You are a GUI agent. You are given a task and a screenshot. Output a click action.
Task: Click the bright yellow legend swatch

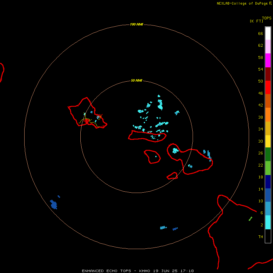pos(268,141)
